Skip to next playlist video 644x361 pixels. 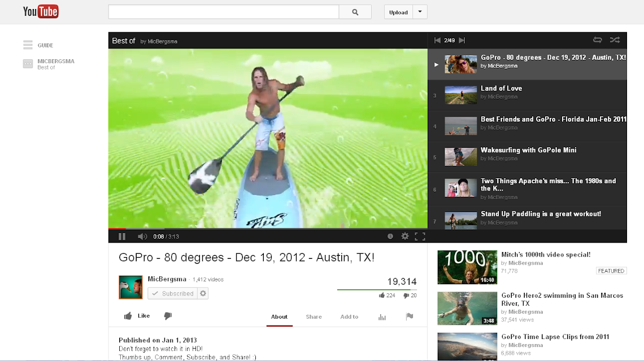click(462, 40)
